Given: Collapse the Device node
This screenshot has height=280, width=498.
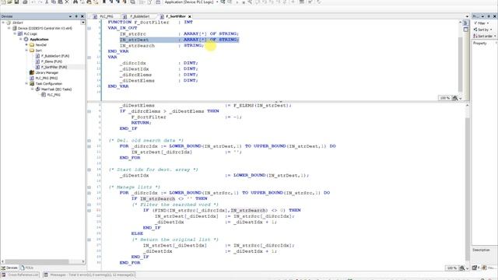Looking at the screenshot, I should pyautogui.click(x=9, y=28).
